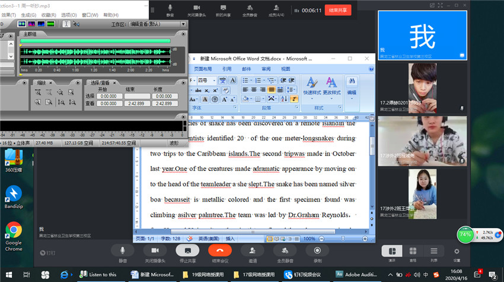
Task: Click zoom in horizontally icon in zoom panel
Action: coord(38,92)
